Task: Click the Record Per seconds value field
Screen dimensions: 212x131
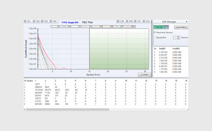Action: tap(175, 38)
